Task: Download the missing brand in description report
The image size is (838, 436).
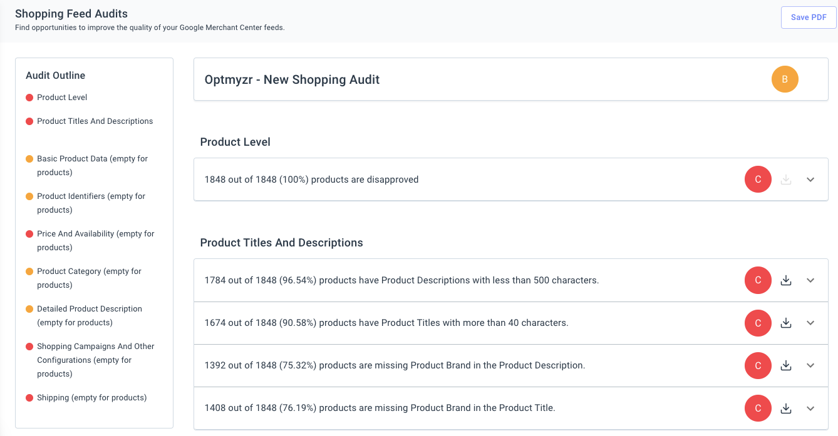Action: tap(786, 365)
